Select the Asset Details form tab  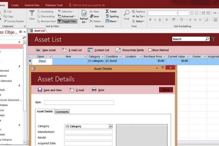45,111
